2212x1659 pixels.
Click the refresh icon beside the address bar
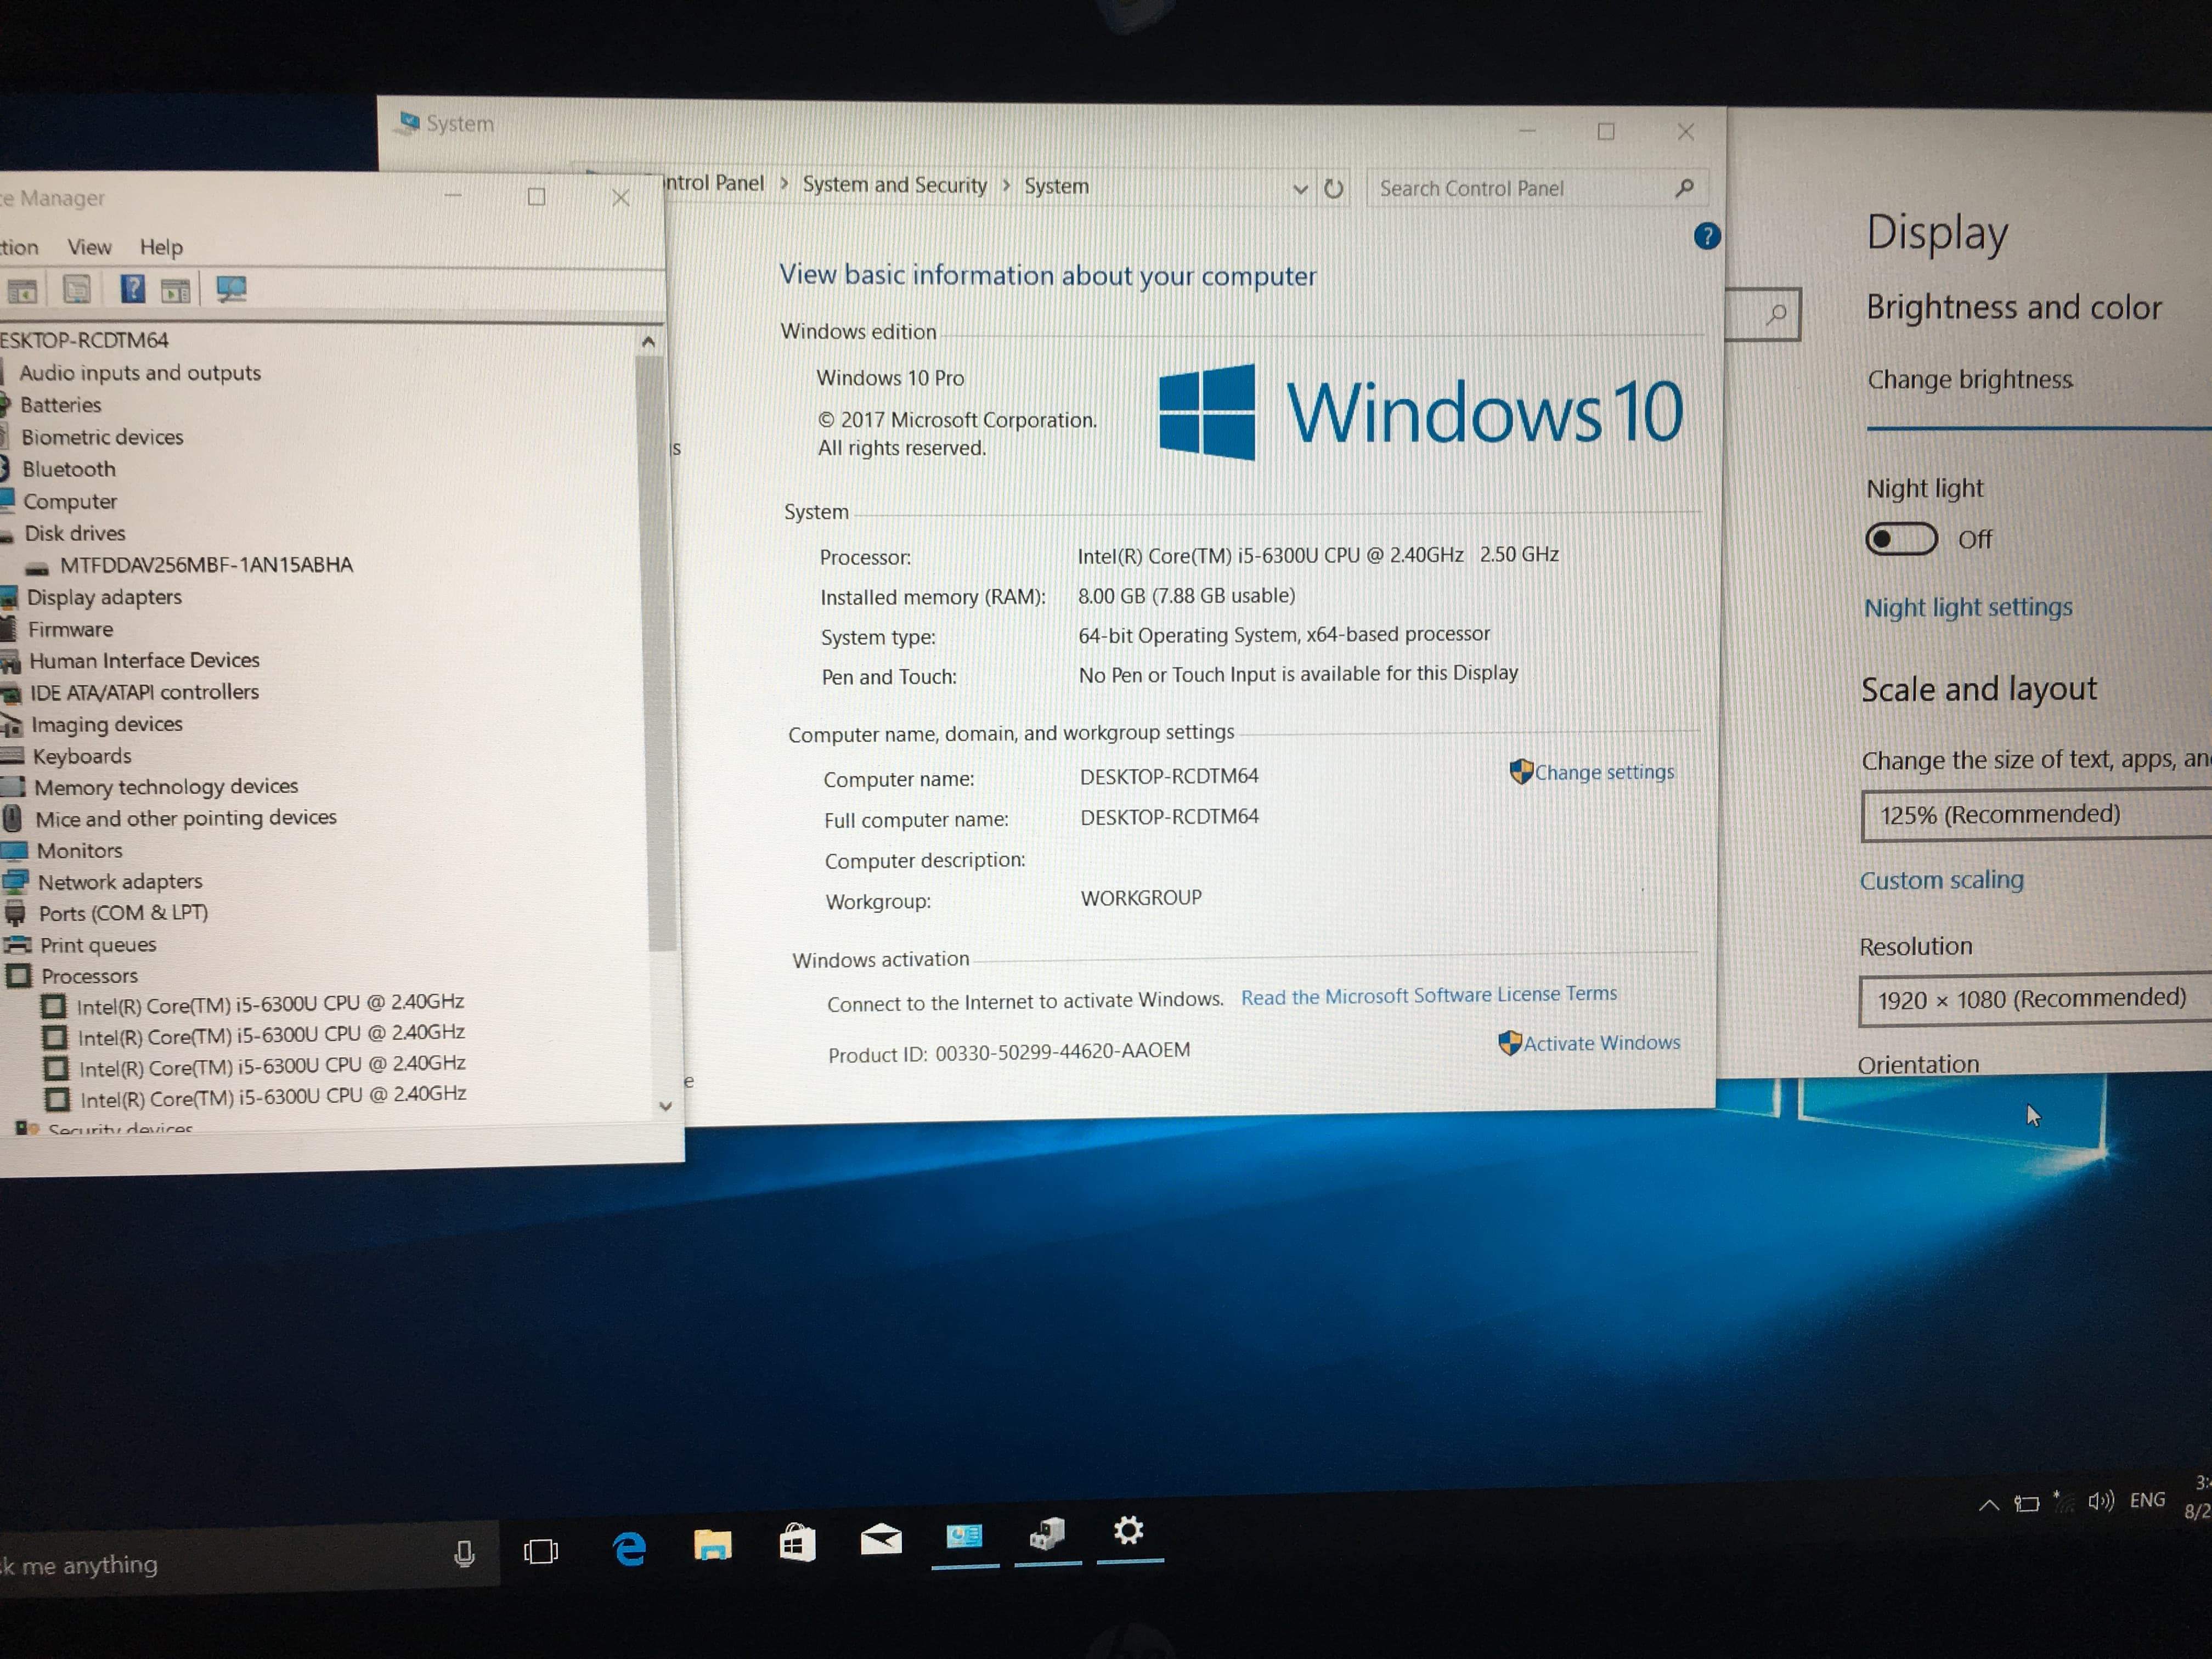point(1333,188)
